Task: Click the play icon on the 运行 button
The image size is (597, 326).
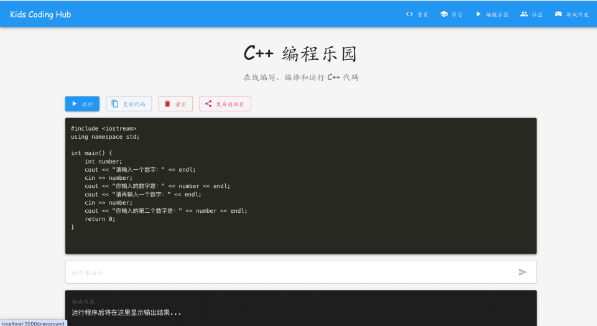Action: (75, 104)
